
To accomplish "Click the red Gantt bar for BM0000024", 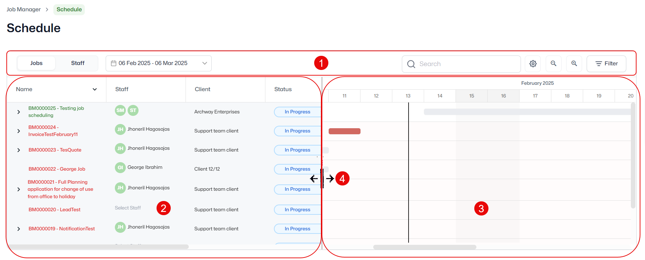I will tap(345, 131).
